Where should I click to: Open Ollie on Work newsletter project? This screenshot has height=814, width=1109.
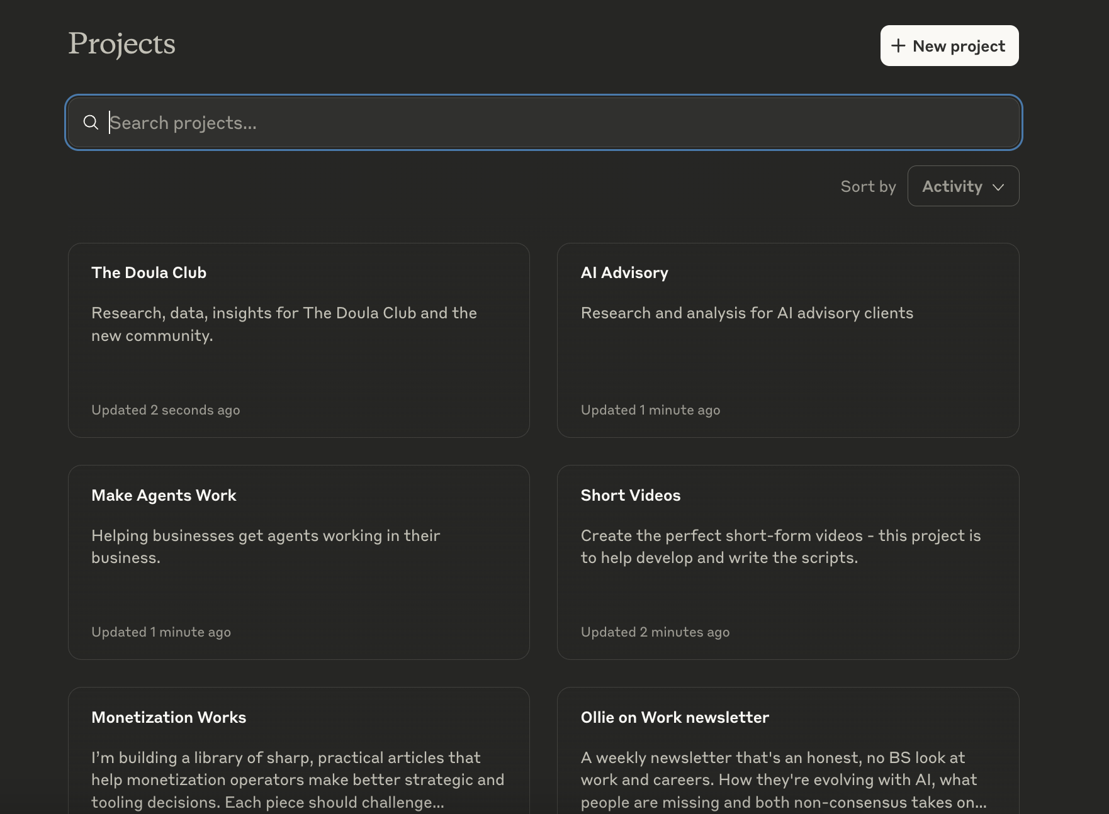pos(788,751)
